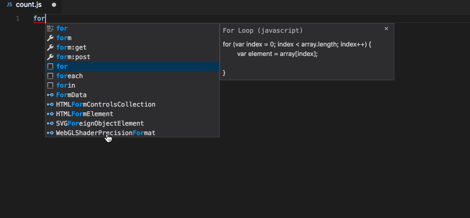Click the interface icon beside WebGLShaderPrecisionFormat

tap(50, 133)
